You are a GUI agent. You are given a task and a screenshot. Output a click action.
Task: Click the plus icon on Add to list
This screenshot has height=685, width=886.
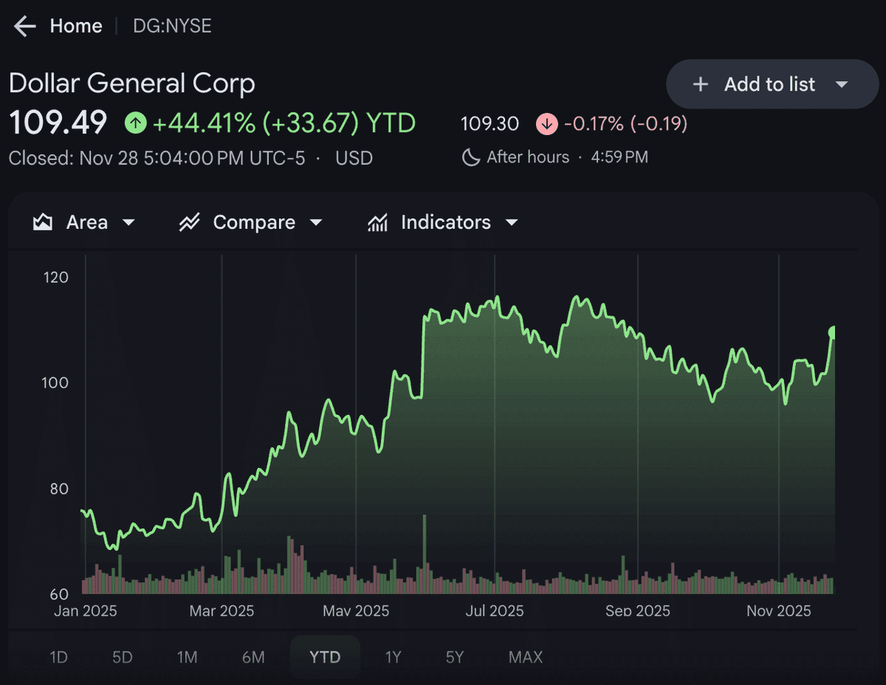[x=699, y=84]
